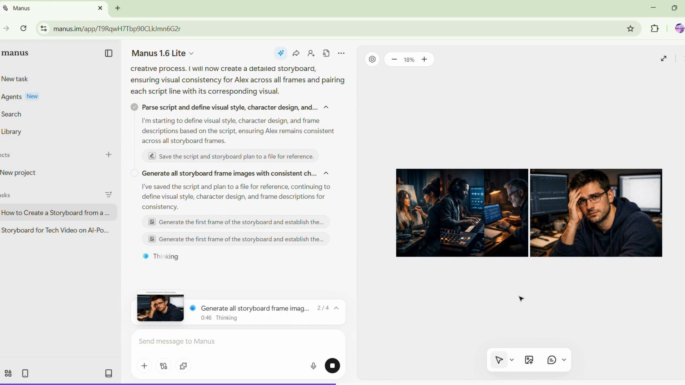This screenshot has width=685, height=385.
Task: Click the 'Send message to Manus' input
Action: pos(238,341)
